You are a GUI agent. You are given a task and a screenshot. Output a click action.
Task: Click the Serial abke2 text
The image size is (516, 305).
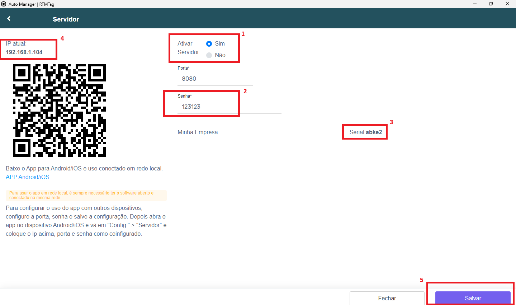[365, 132]
